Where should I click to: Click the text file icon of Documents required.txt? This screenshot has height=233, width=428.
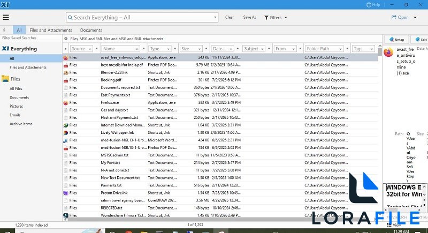coord(65,88)
